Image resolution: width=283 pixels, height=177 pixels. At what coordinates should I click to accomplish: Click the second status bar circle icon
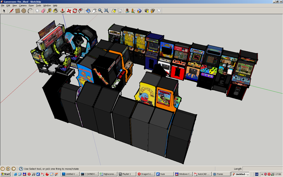tap(8, 169)
